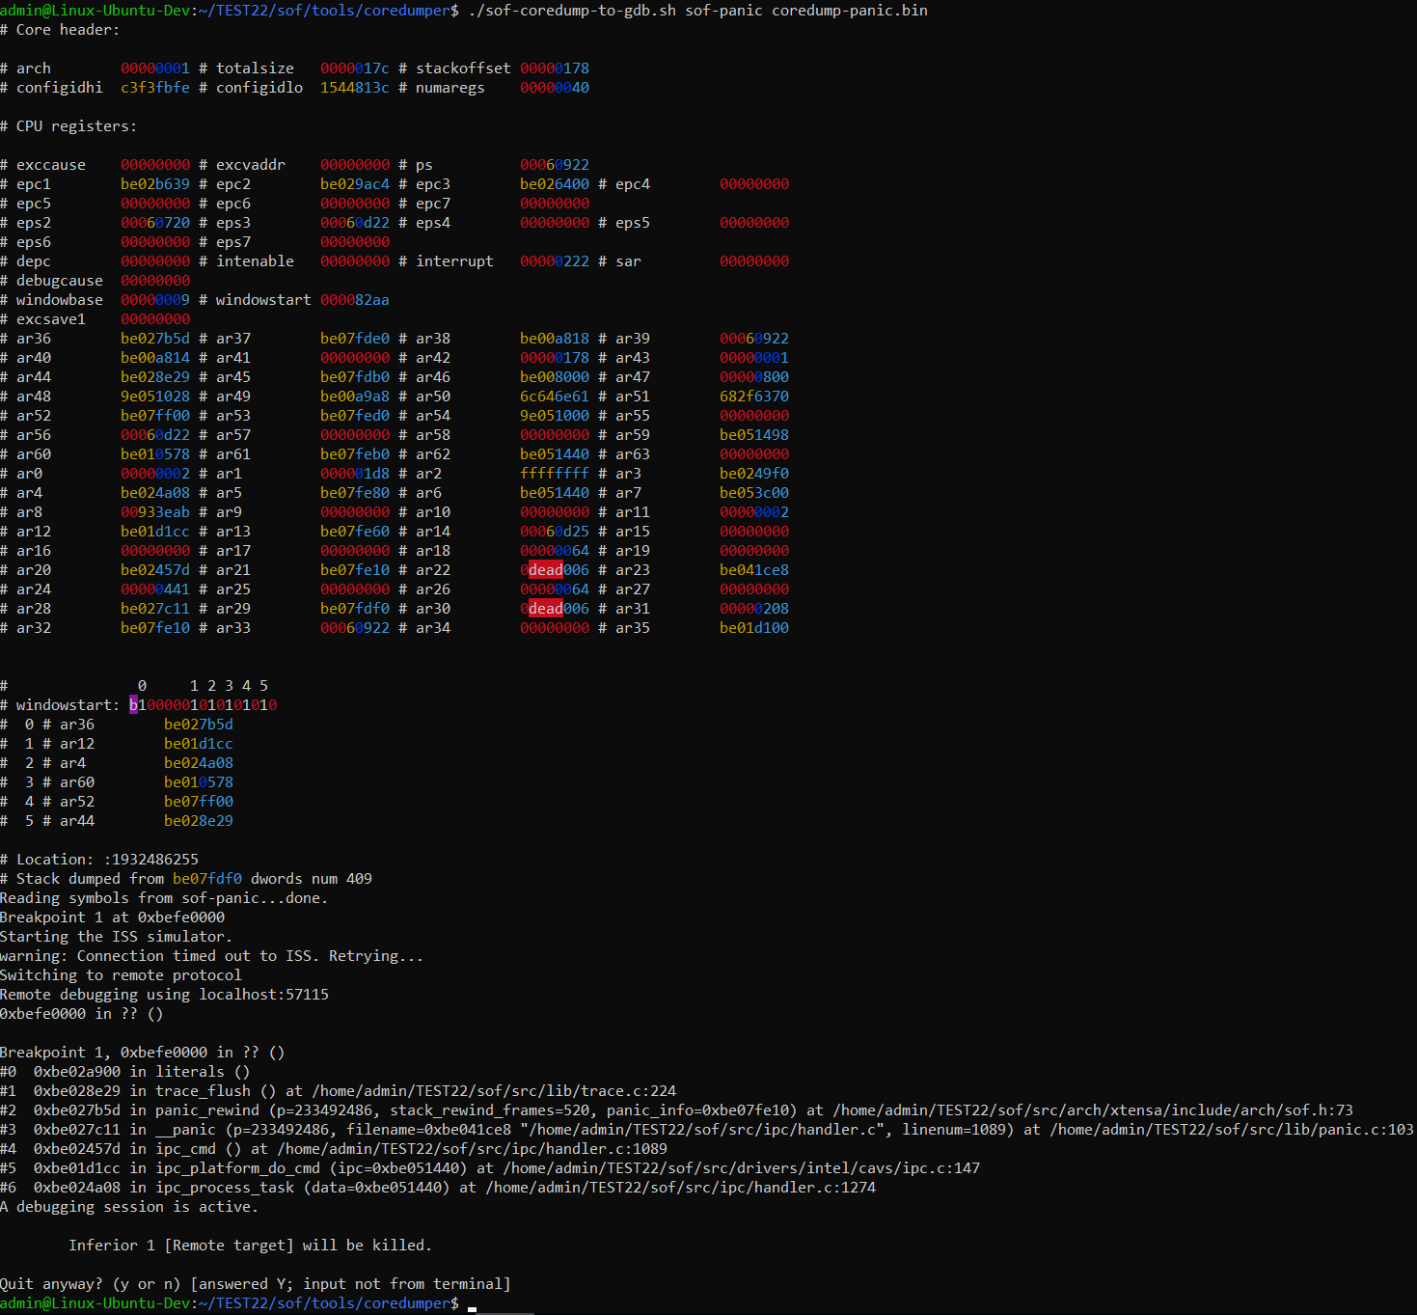Image resolution: width=1417 pixels, height=1315 pixels.
Task: Select the windowbase value '00000009'
Action: 155,300
